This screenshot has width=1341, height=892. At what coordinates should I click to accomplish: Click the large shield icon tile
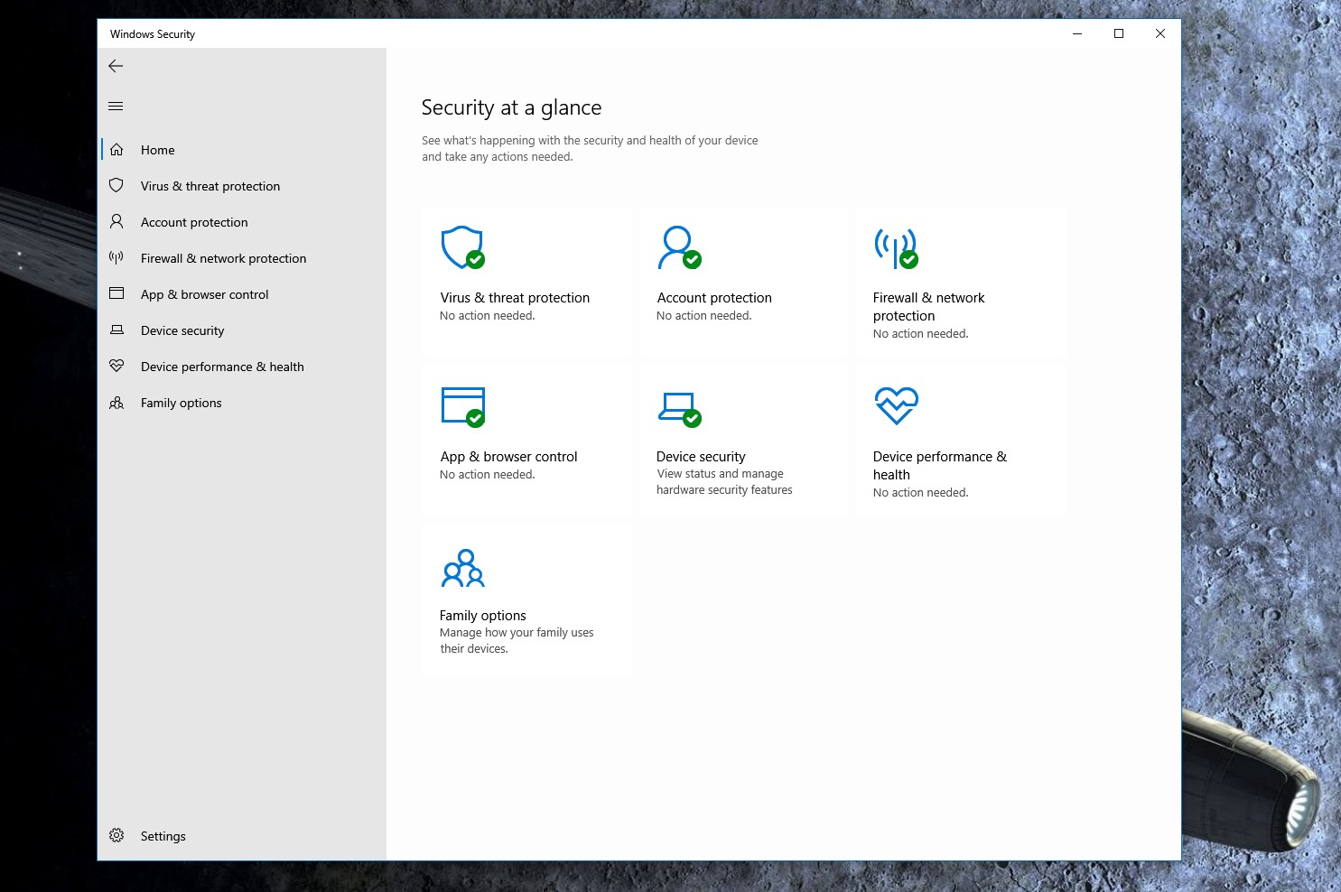463,247
